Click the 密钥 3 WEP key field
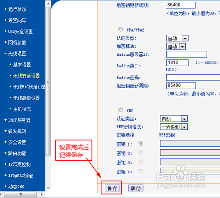 click(x=190, y=162)
